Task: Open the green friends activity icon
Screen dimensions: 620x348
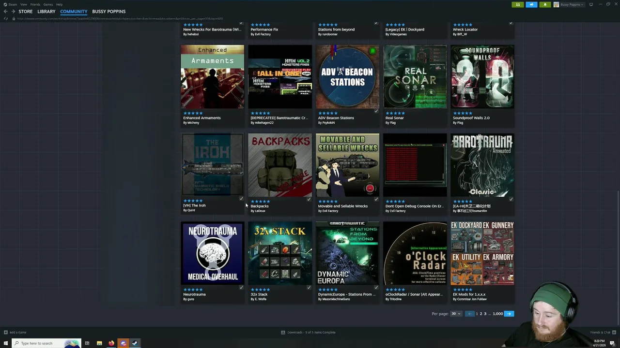Action: 518,4
